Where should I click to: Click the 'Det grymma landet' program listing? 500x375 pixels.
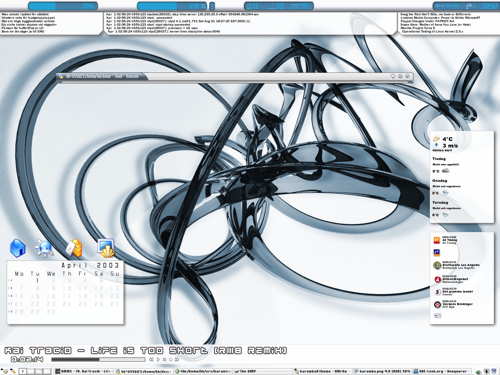click(x=457, y=292)
